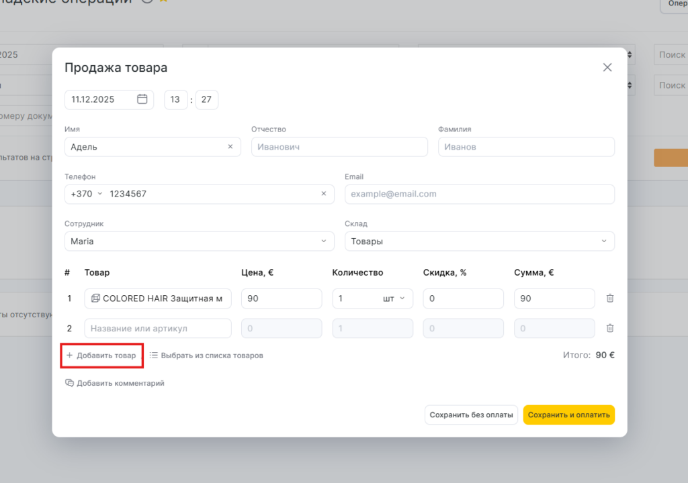Delete first product row with trash icon
The height and width of the screenshot is (483, 688).
point(609,299)
